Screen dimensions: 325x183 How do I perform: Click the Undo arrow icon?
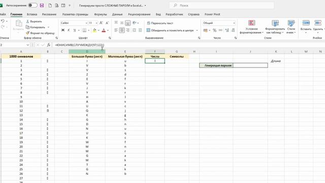3,21
